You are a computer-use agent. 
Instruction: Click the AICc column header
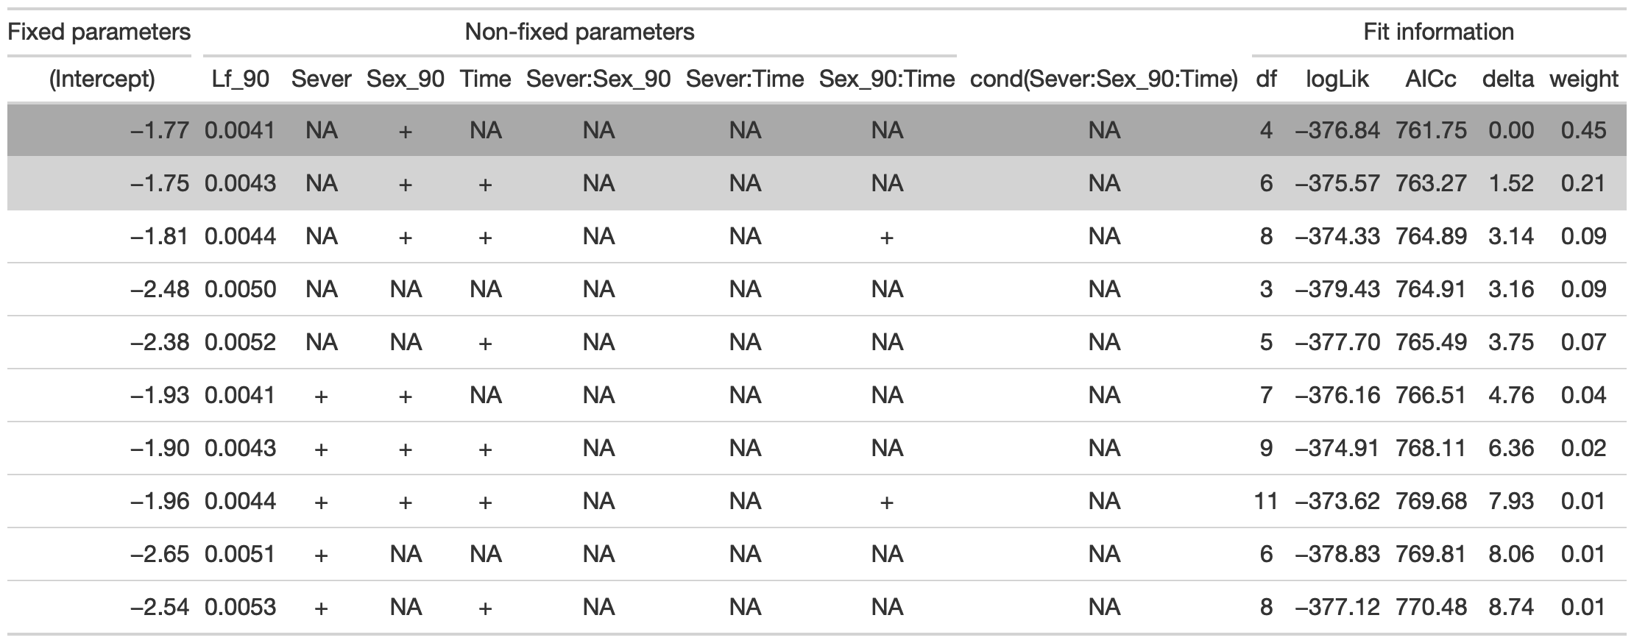(x=1430, y=79)
